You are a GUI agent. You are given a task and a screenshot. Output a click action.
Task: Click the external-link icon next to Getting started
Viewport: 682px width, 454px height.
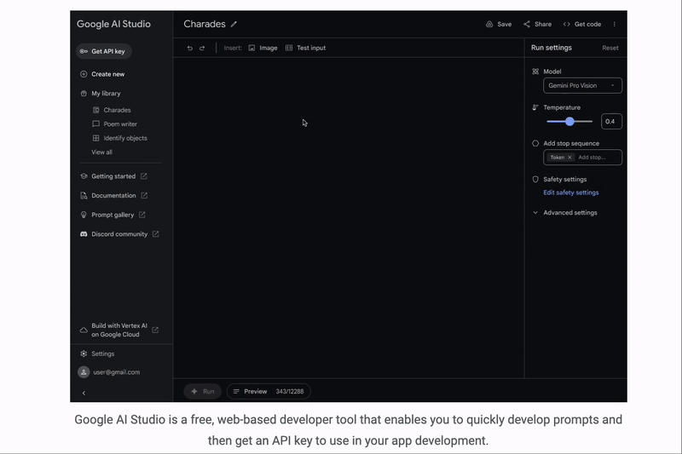tap(143, 176)
